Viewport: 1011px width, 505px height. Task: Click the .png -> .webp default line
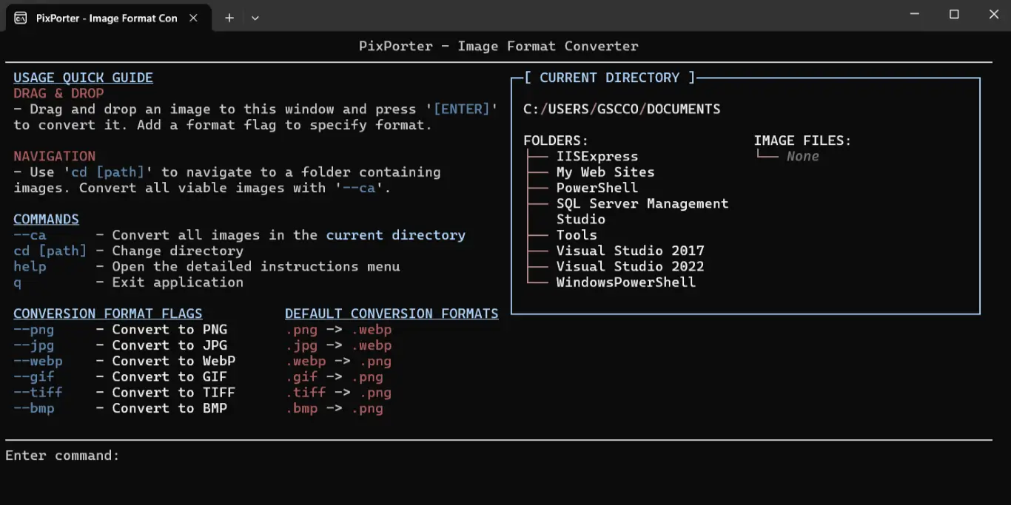(338, 330)
